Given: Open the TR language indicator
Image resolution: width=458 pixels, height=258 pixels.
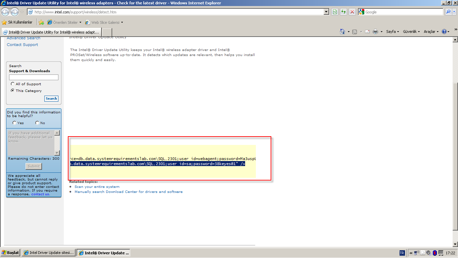Looking at the screenshot, I should pos(402,253).
